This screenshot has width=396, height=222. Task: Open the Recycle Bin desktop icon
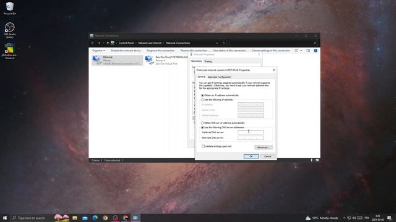tap(10, 8)
